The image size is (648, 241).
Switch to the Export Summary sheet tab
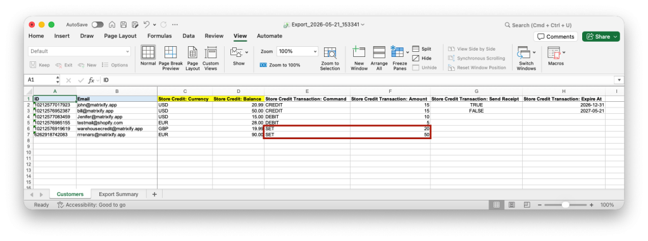click(x=118, y=194)
